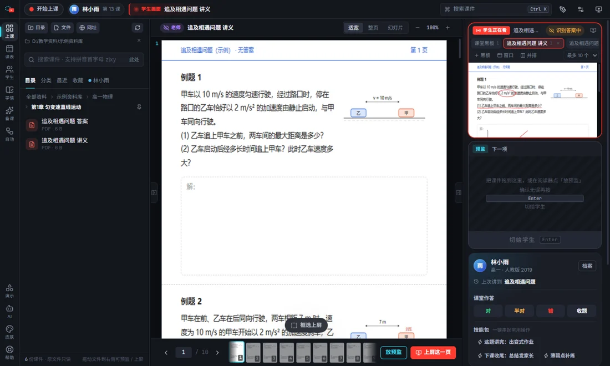Open the 帮助 help sidebar icon
The width and height of the screenshot is (610, 366).
[9, 352]
